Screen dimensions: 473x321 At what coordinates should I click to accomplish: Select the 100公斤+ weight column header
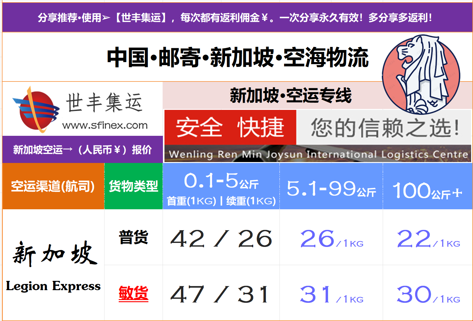[427, 190]
